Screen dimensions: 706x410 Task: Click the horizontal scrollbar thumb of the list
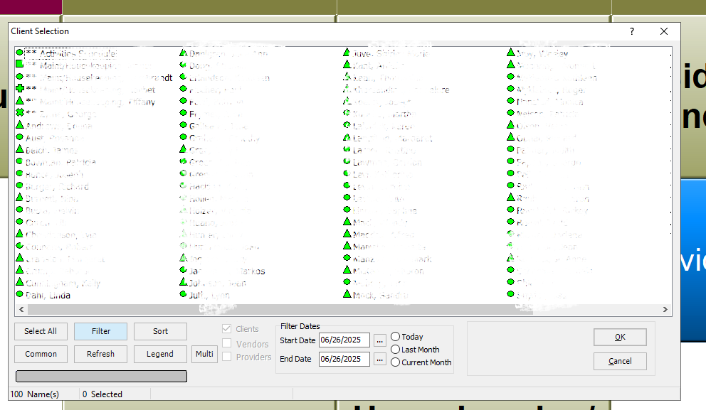point(280,309)
